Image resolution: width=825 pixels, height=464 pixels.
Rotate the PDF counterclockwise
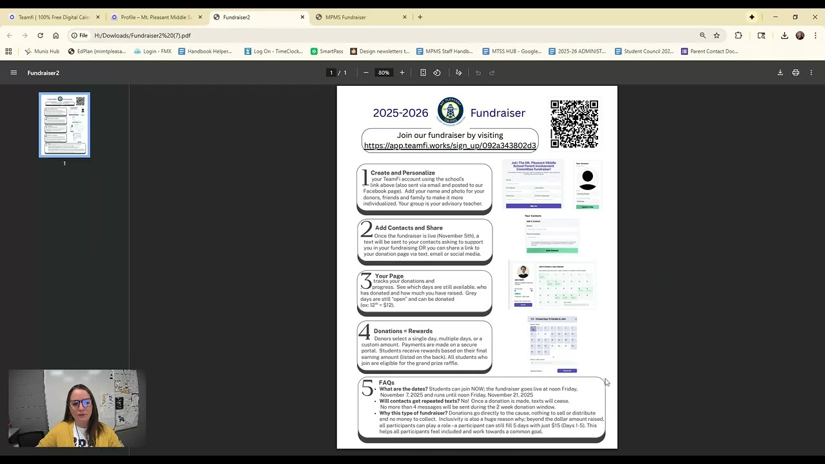pyautogui.click(x=437, y=73)
